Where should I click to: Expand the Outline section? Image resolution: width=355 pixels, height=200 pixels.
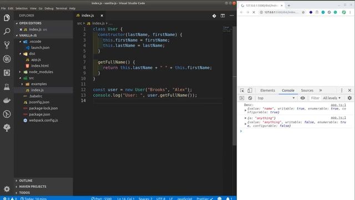coord(17,181)
